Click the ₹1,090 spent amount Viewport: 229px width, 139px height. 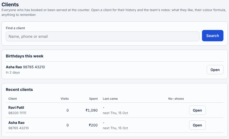[x=92, y=110]
